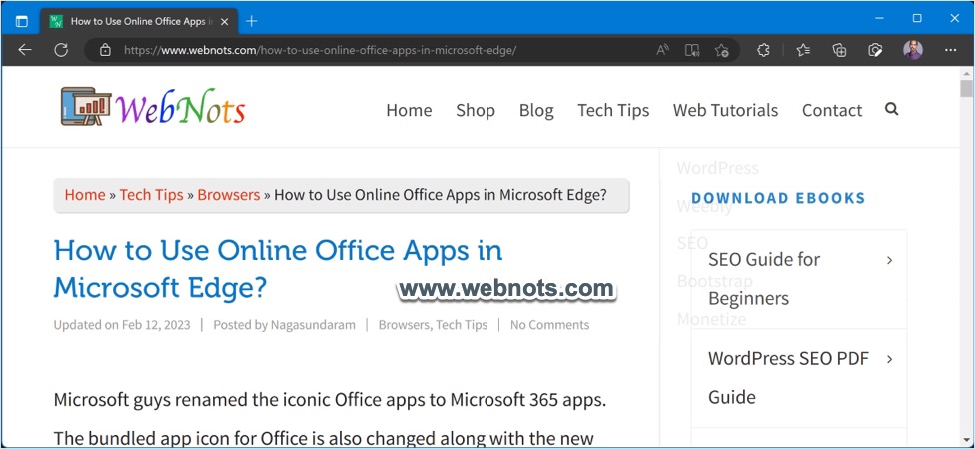Screen dimensions: 975x449
Task: Click the address bar URL field
Action: 380,50
